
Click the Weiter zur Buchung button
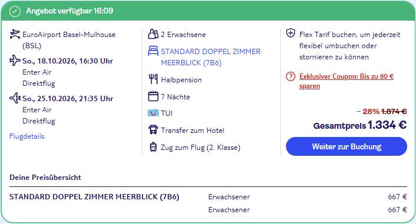346,146
